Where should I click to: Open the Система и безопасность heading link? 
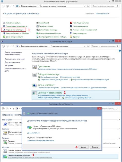(x=50, y=93)
